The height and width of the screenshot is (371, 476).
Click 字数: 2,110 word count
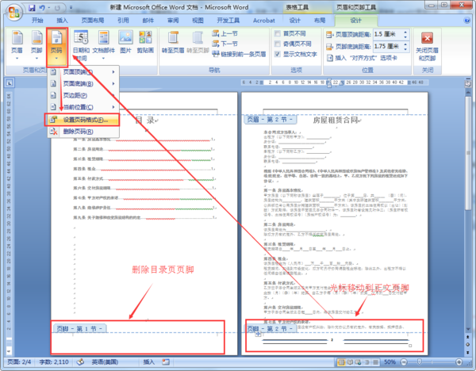[x=54, y=362]
